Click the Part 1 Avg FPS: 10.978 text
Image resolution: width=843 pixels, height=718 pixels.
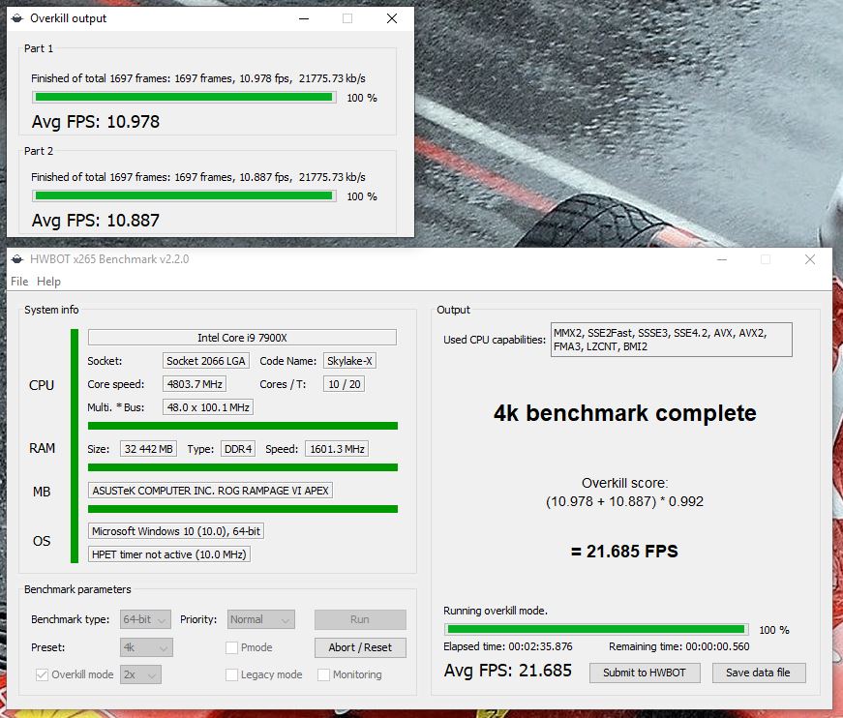(x=96, y=122)
